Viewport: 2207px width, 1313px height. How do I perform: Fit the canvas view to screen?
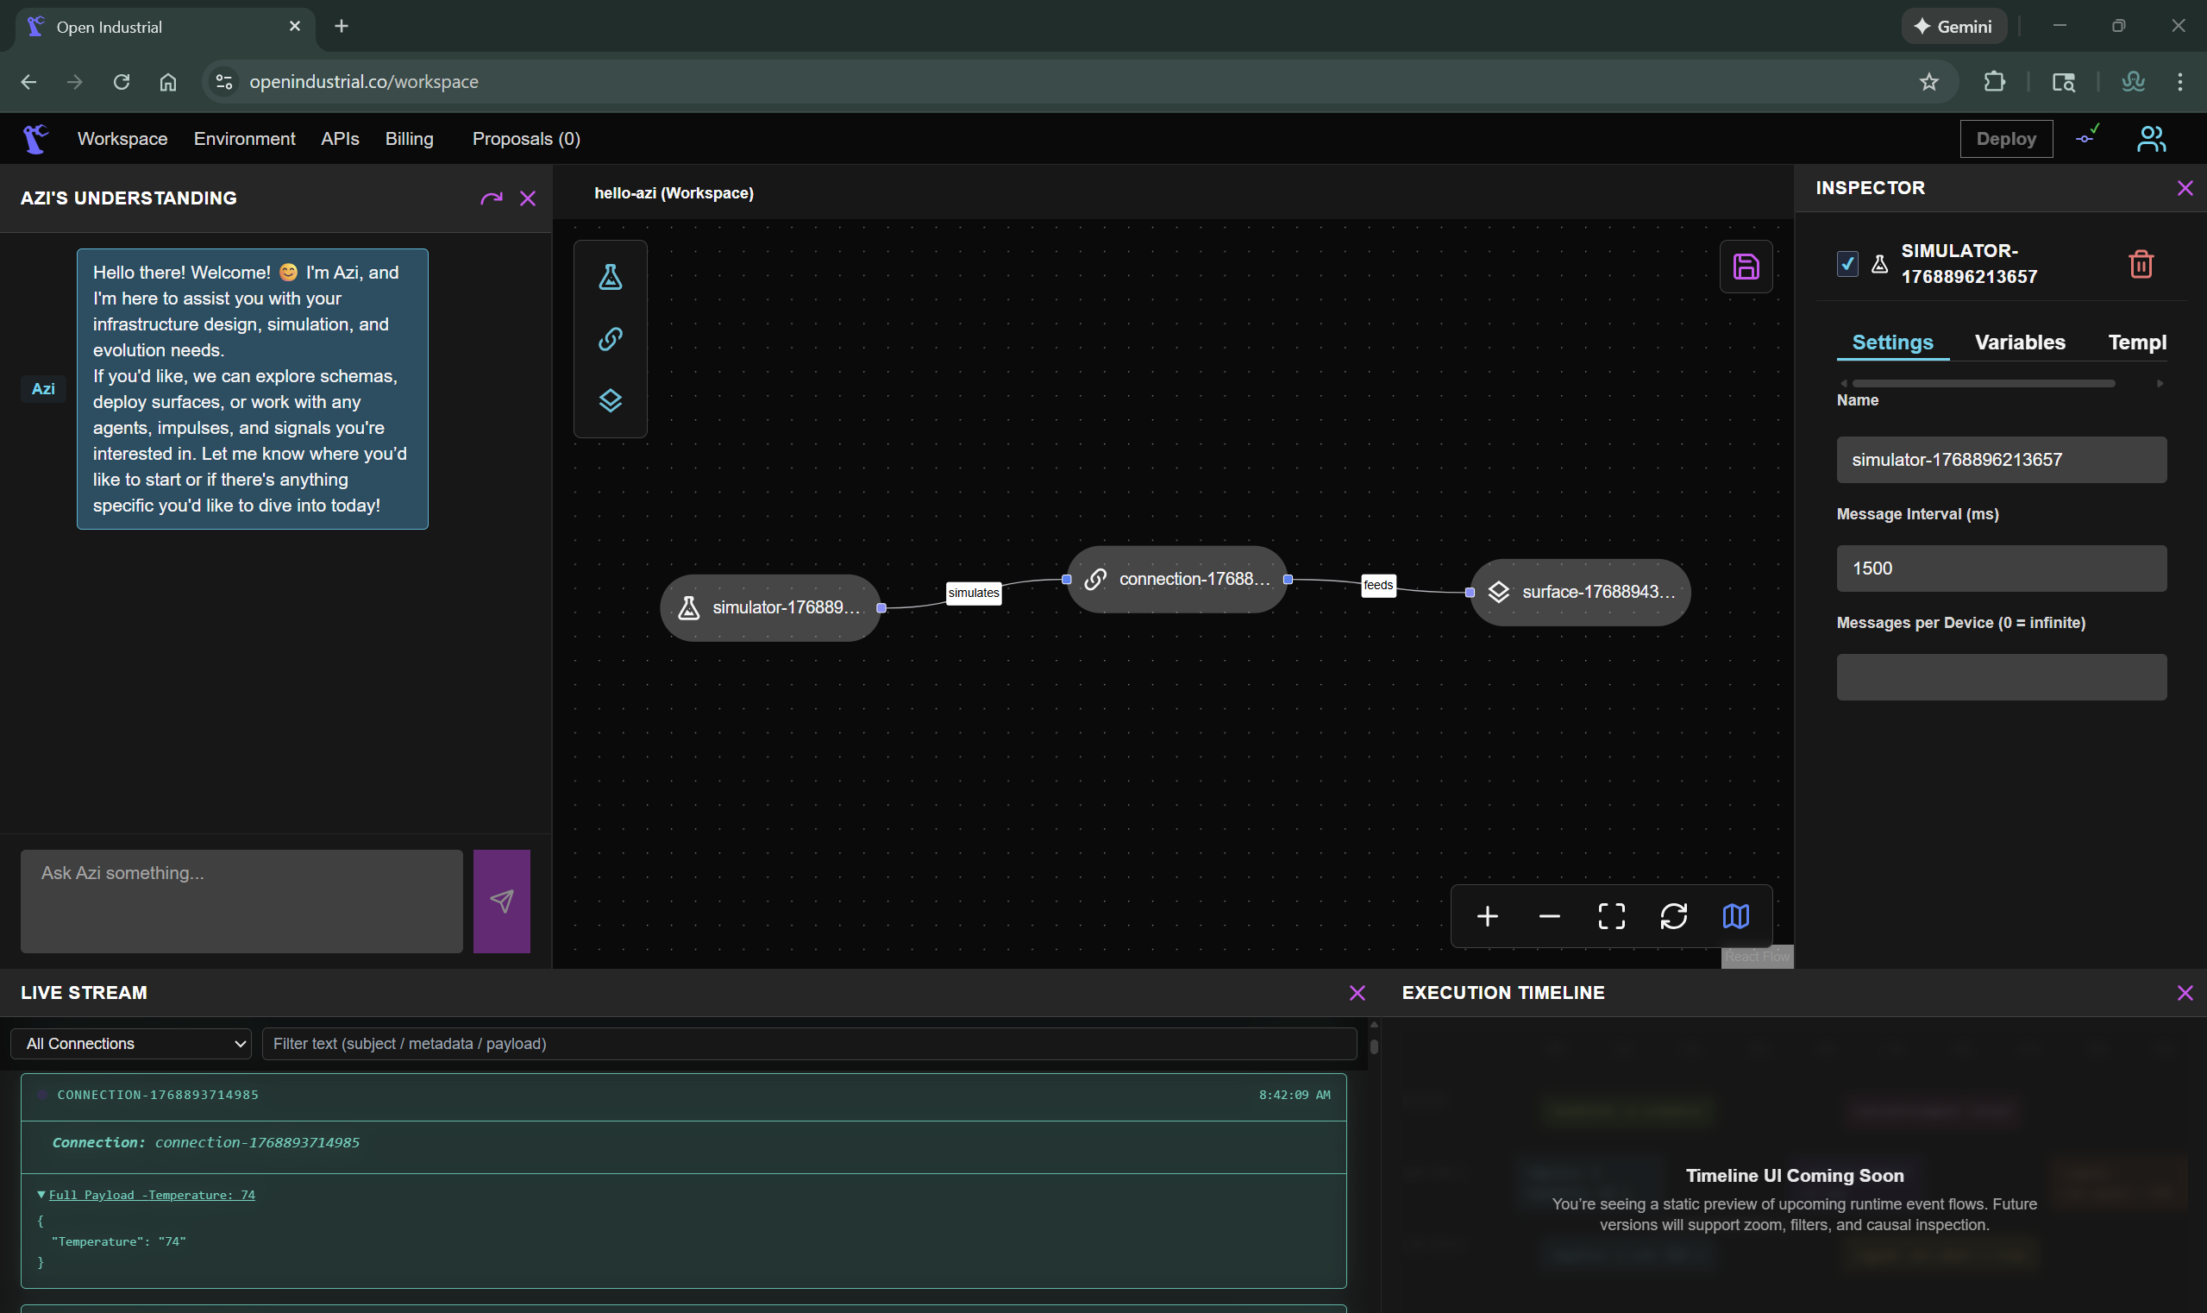[x=1611, y=916]
